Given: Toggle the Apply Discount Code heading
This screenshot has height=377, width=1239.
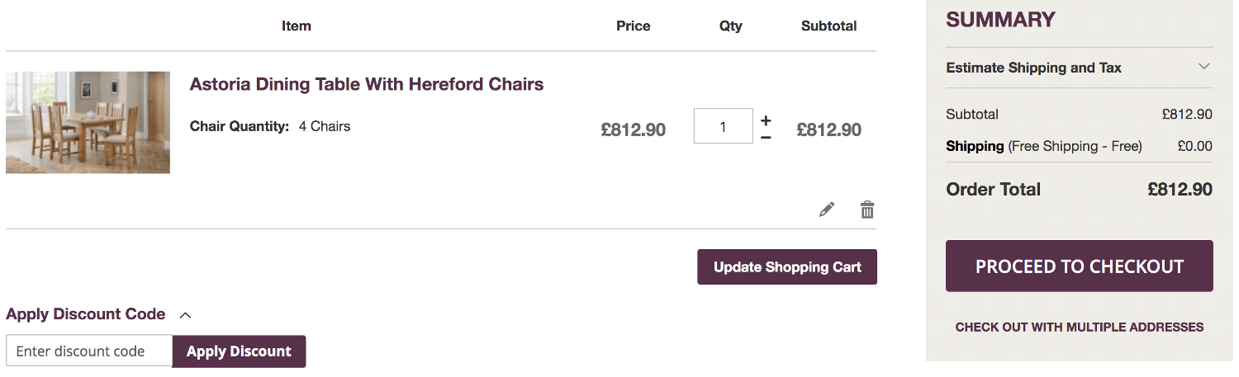Looking at the screenshot, I should coord(86,314).
